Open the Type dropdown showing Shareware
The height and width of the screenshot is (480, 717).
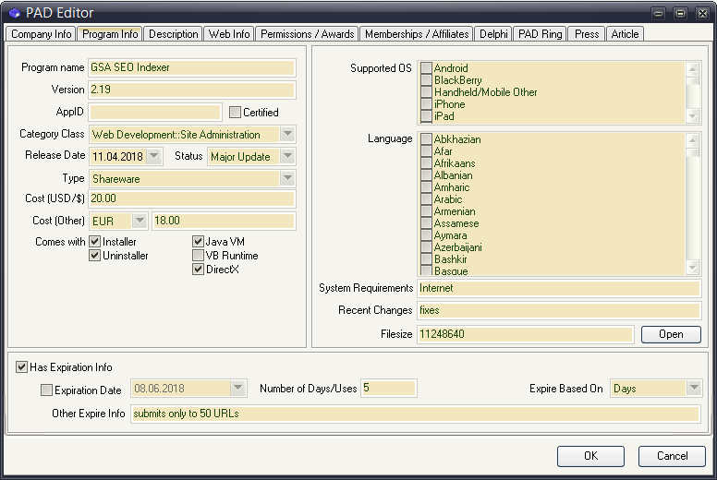pyautogui.click(x=287, y=178)
